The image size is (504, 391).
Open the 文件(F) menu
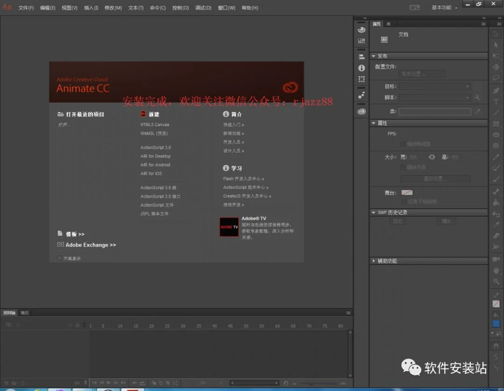26,8
